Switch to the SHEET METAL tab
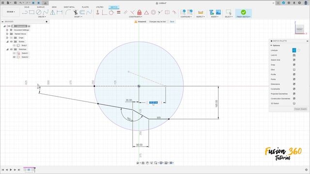This screenshot has height=174, width=310. [x=69, y=7]
